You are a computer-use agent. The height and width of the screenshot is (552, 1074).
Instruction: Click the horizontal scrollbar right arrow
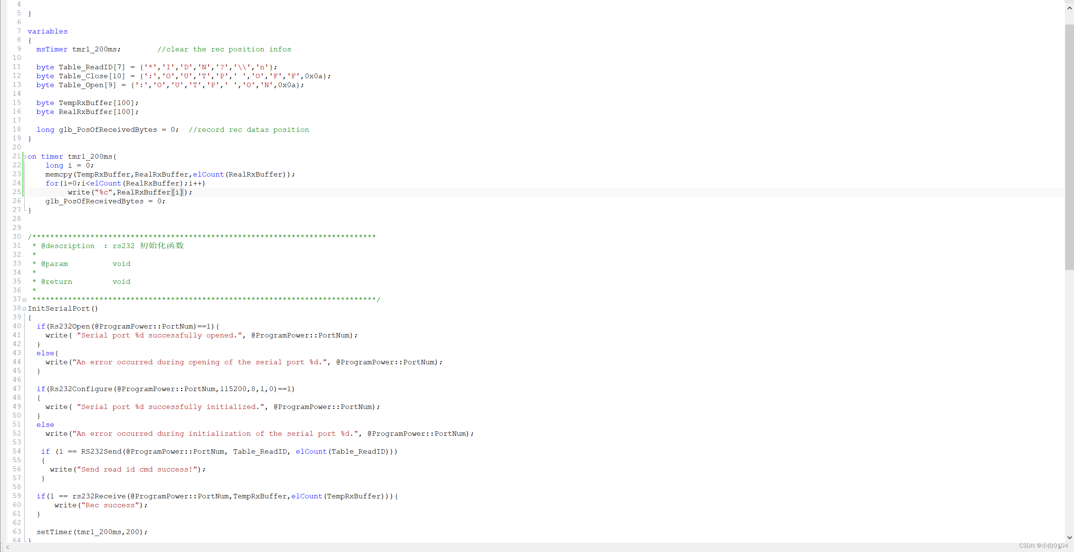point(1060,548)
